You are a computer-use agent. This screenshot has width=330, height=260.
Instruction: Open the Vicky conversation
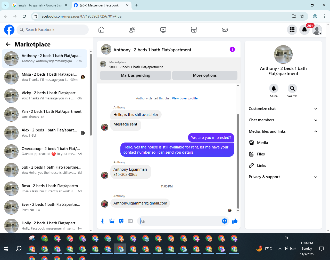pos(45,96)
